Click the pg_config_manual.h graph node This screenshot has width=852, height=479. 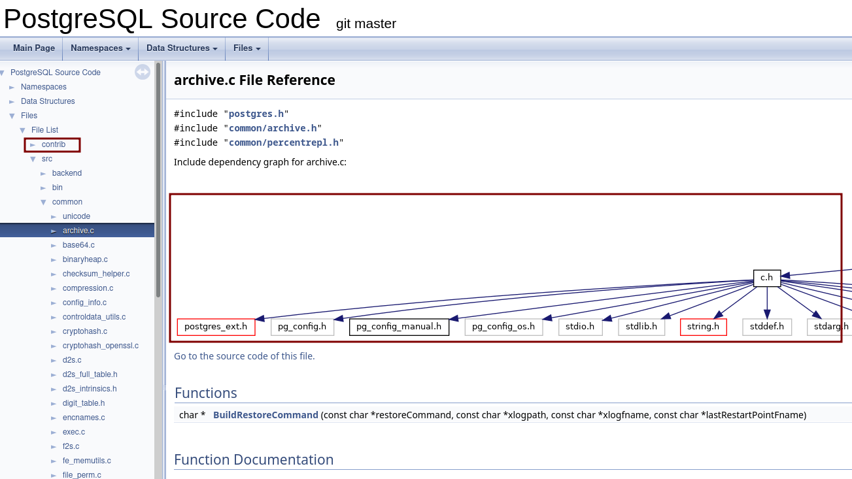click(x=399, y=327)
